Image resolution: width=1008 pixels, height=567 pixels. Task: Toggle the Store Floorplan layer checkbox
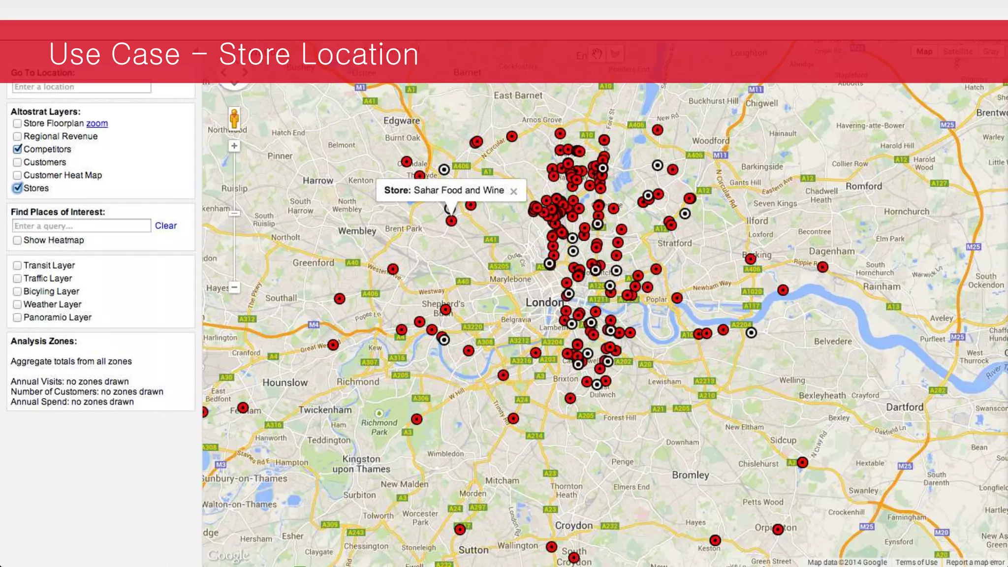tap(17, 124)
